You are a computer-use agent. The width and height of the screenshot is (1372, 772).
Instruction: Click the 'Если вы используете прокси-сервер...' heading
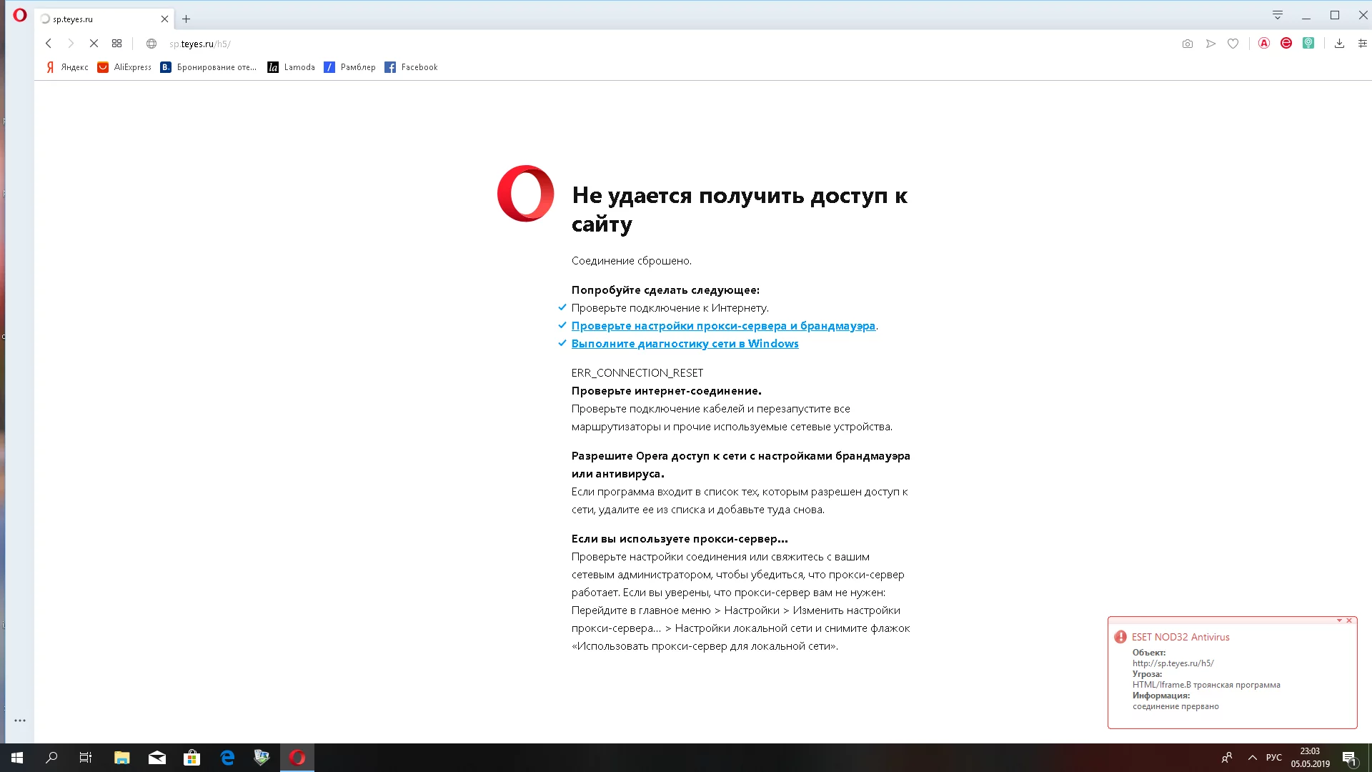pyautogui.click(x=680, y=539)
